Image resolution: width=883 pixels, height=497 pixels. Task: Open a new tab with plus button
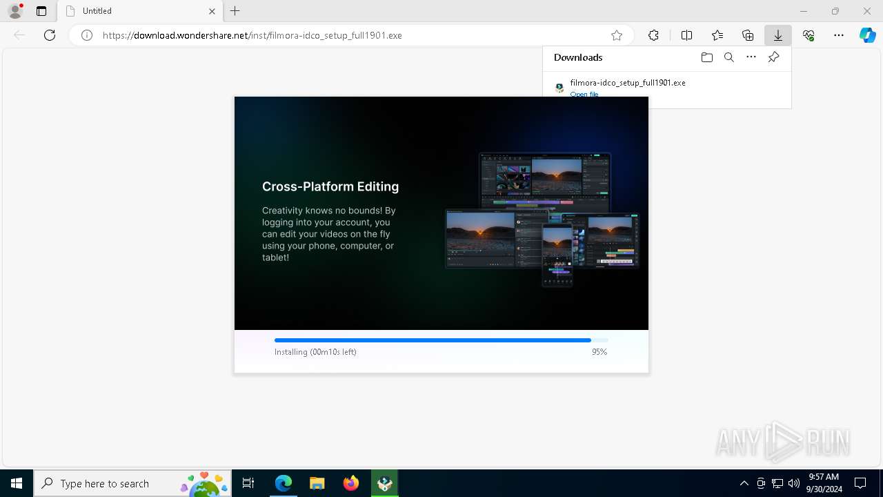click(235, 11)
